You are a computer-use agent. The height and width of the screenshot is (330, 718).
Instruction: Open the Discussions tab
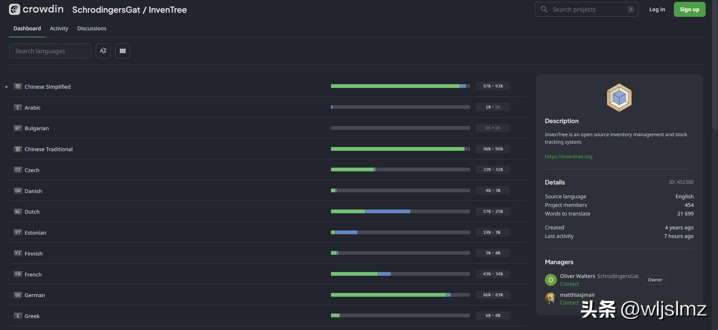[x=92, y=28]
